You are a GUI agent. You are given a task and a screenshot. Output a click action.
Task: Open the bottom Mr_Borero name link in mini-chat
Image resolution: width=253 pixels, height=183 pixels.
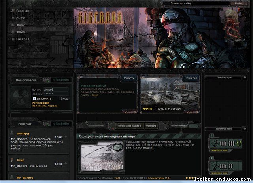(25, 178)
